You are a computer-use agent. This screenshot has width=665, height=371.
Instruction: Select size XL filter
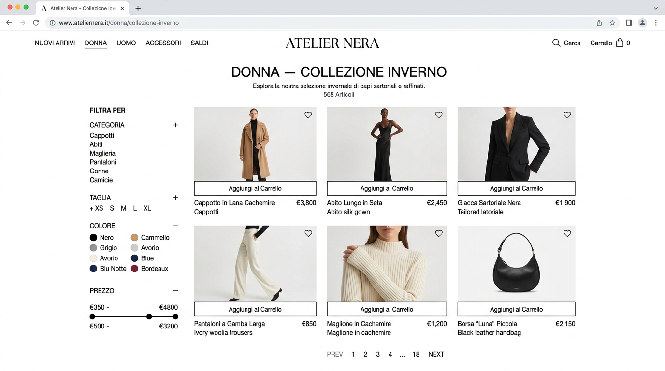[x=147, y=208]
